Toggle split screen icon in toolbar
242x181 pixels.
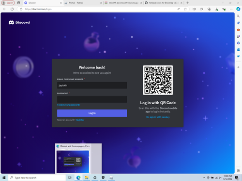(x=194, y=9)
